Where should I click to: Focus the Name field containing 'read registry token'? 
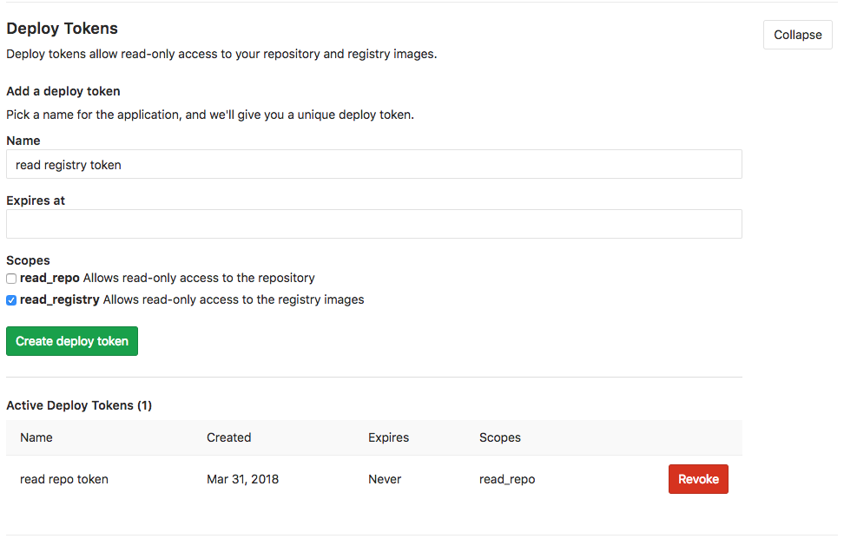click(x=374, y=164)
